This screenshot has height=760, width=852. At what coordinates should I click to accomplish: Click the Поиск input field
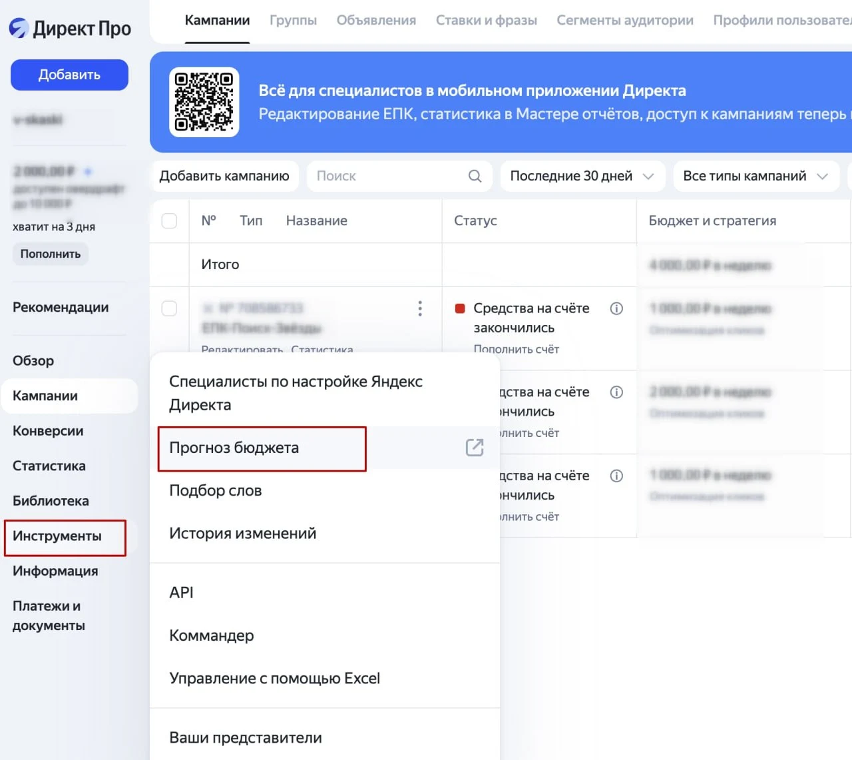coord(399,176)
